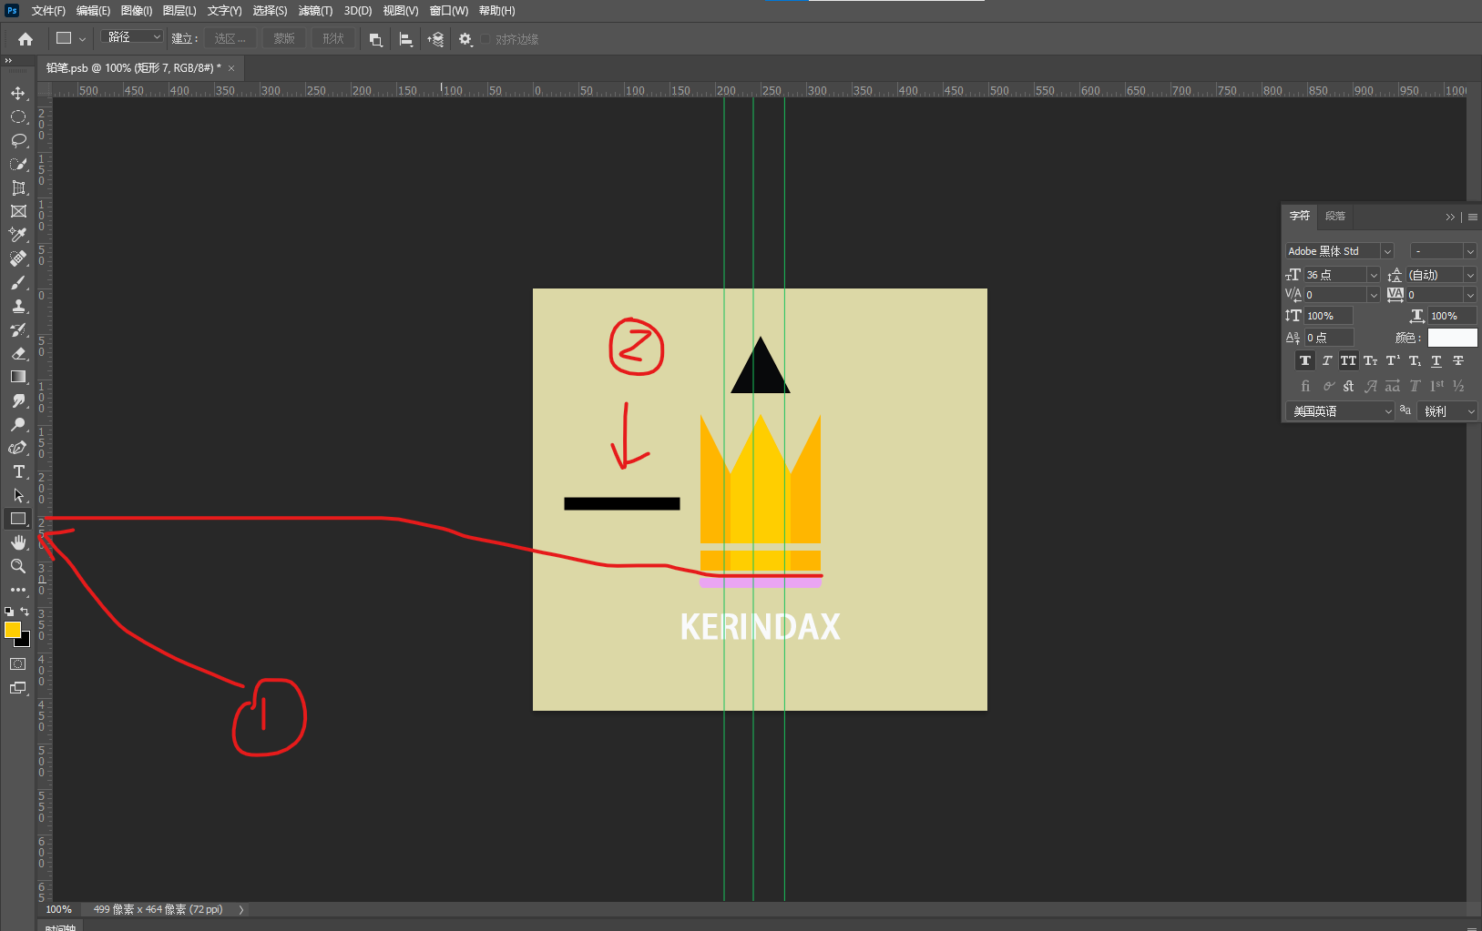Reset default foreground and background colors
The image size is (1482, 931).
point(9,612)
